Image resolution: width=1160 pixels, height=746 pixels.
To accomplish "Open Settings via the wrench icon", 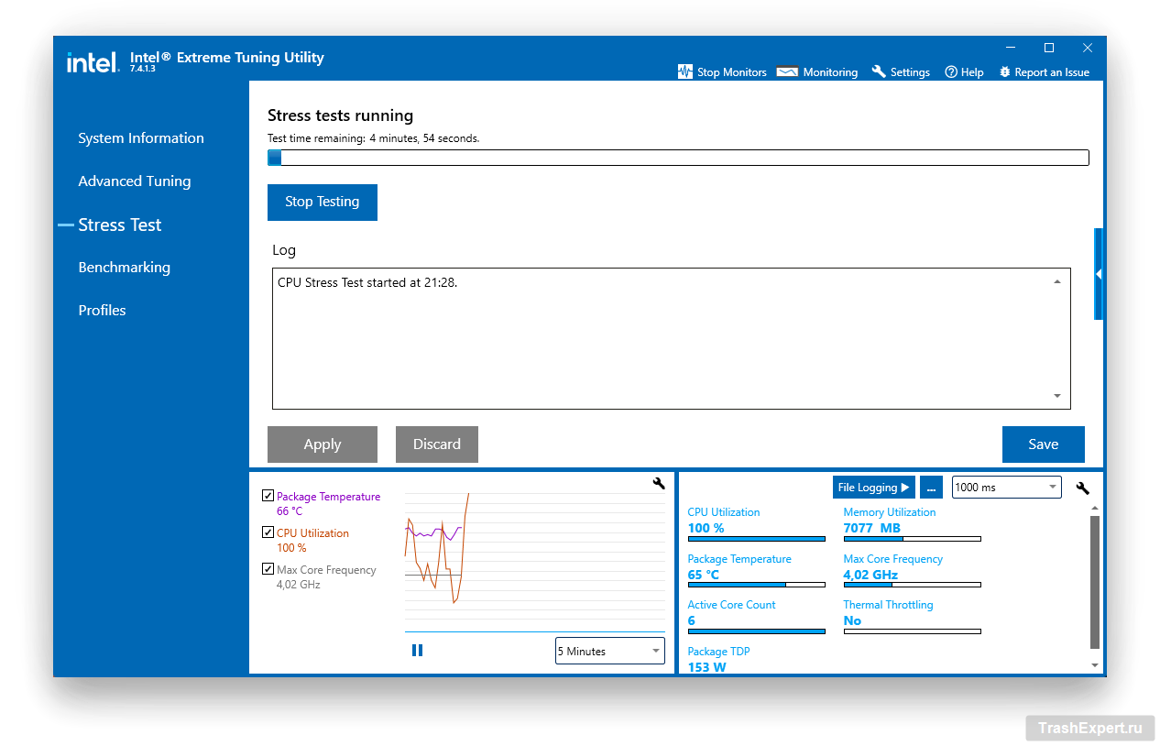I will [x=879, y=71].
